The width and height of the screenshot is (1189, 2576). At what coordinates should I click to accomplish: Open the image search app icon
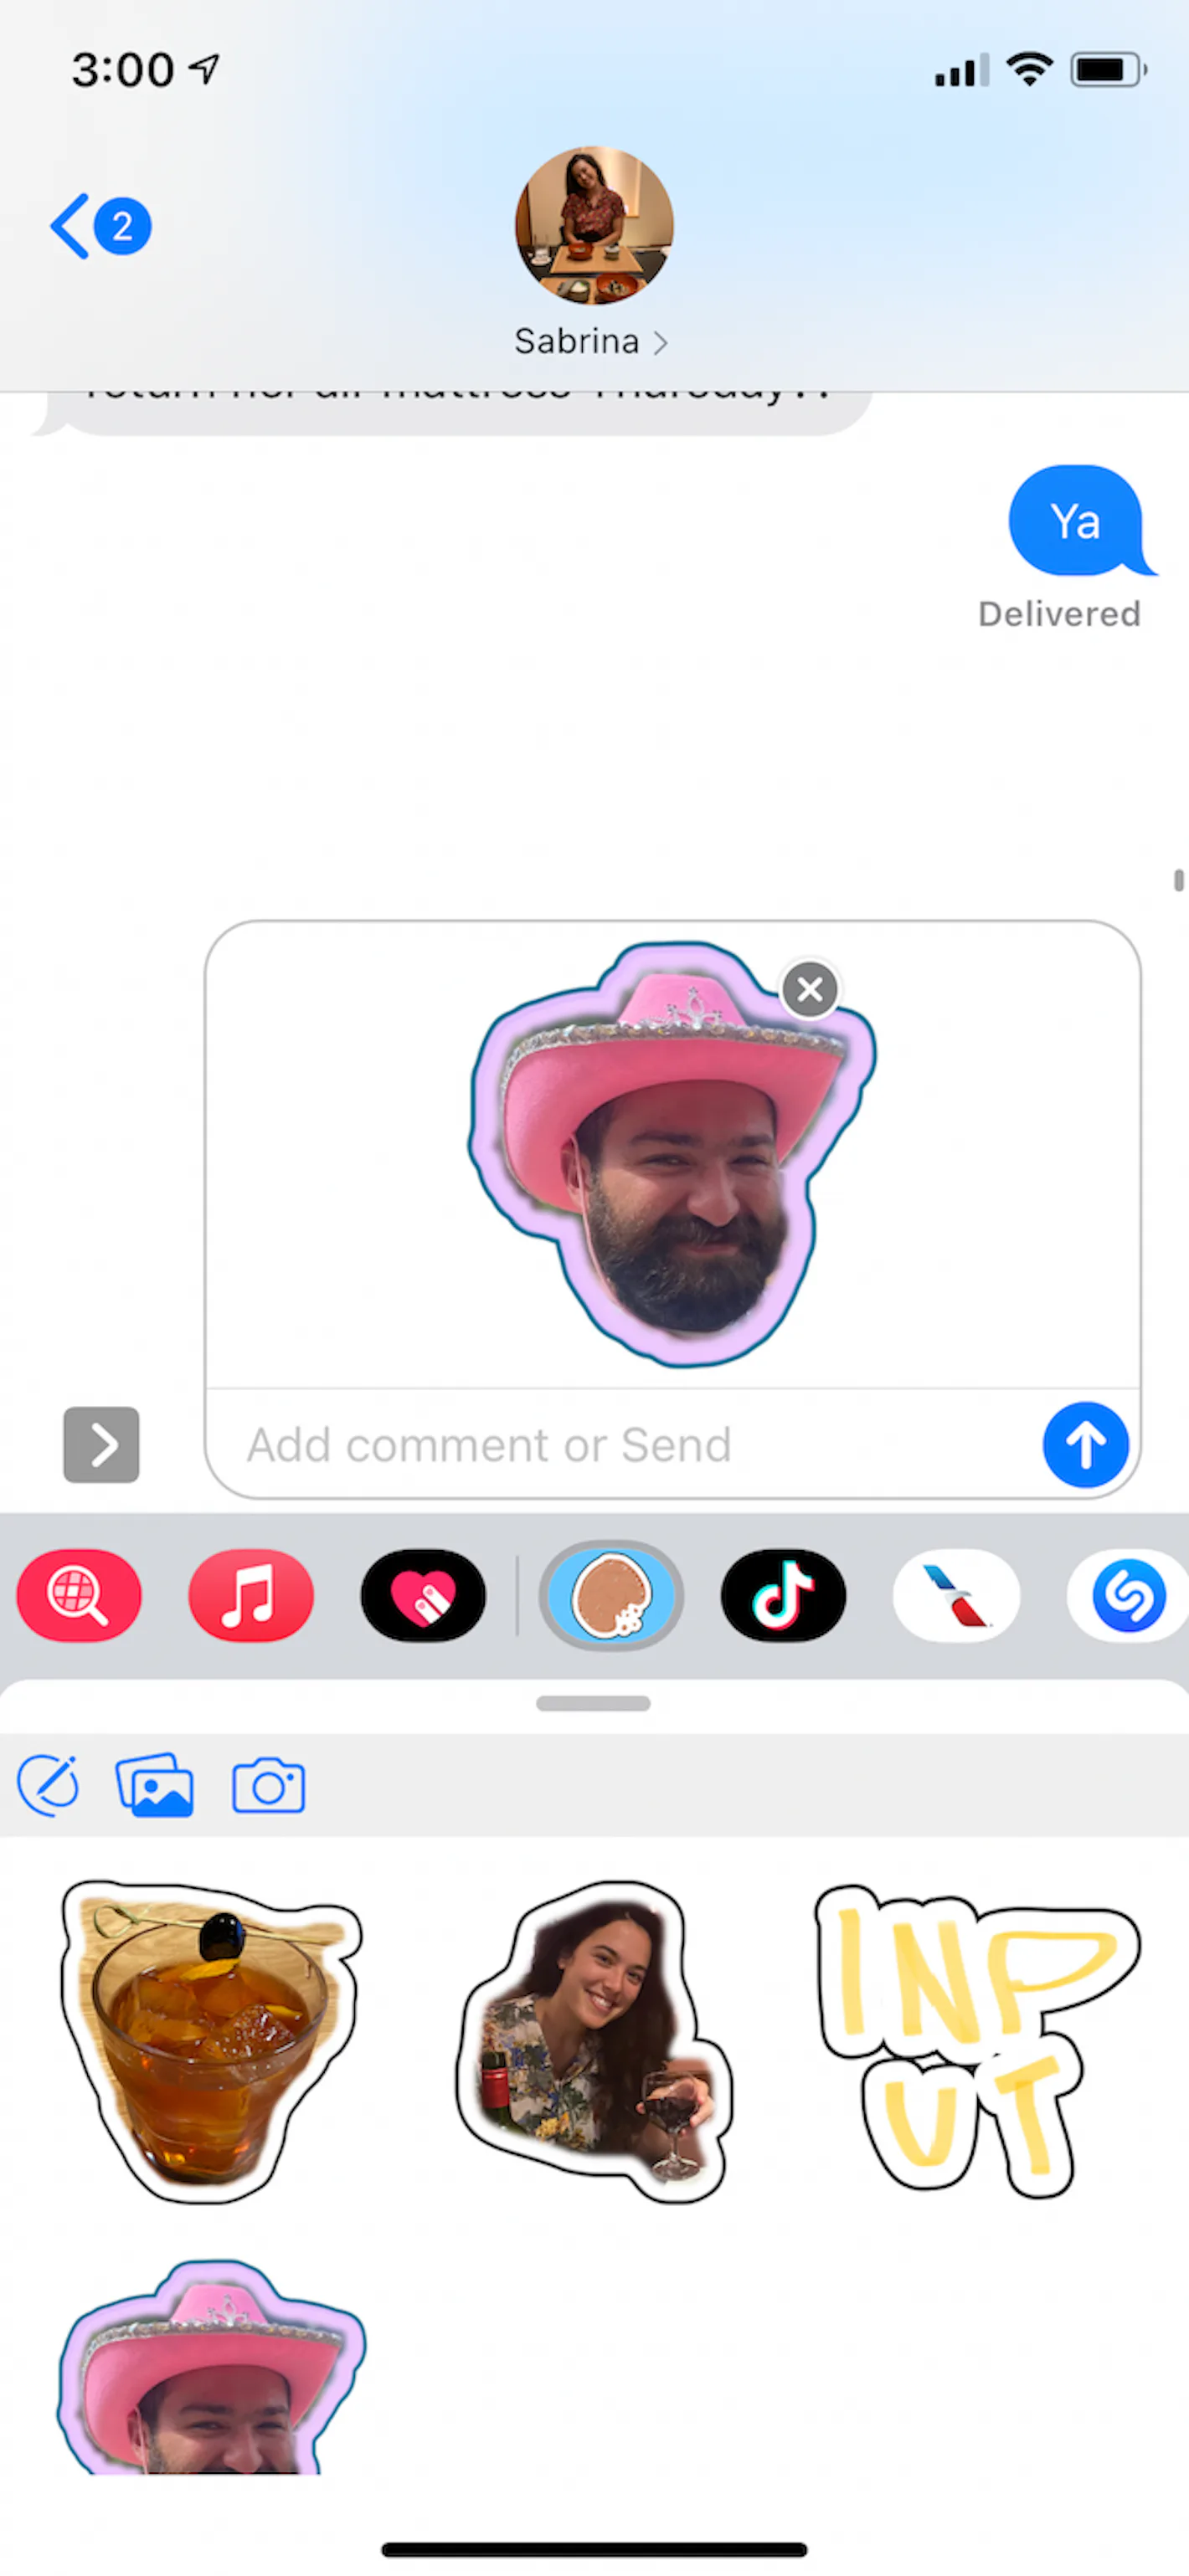point(79,1595)
